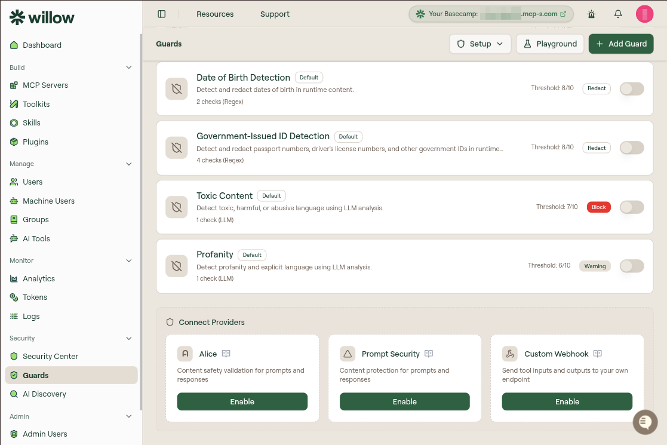Screen dimensions: 667x445
Task: Open the user avatar menu
Action: click(644, 14)
